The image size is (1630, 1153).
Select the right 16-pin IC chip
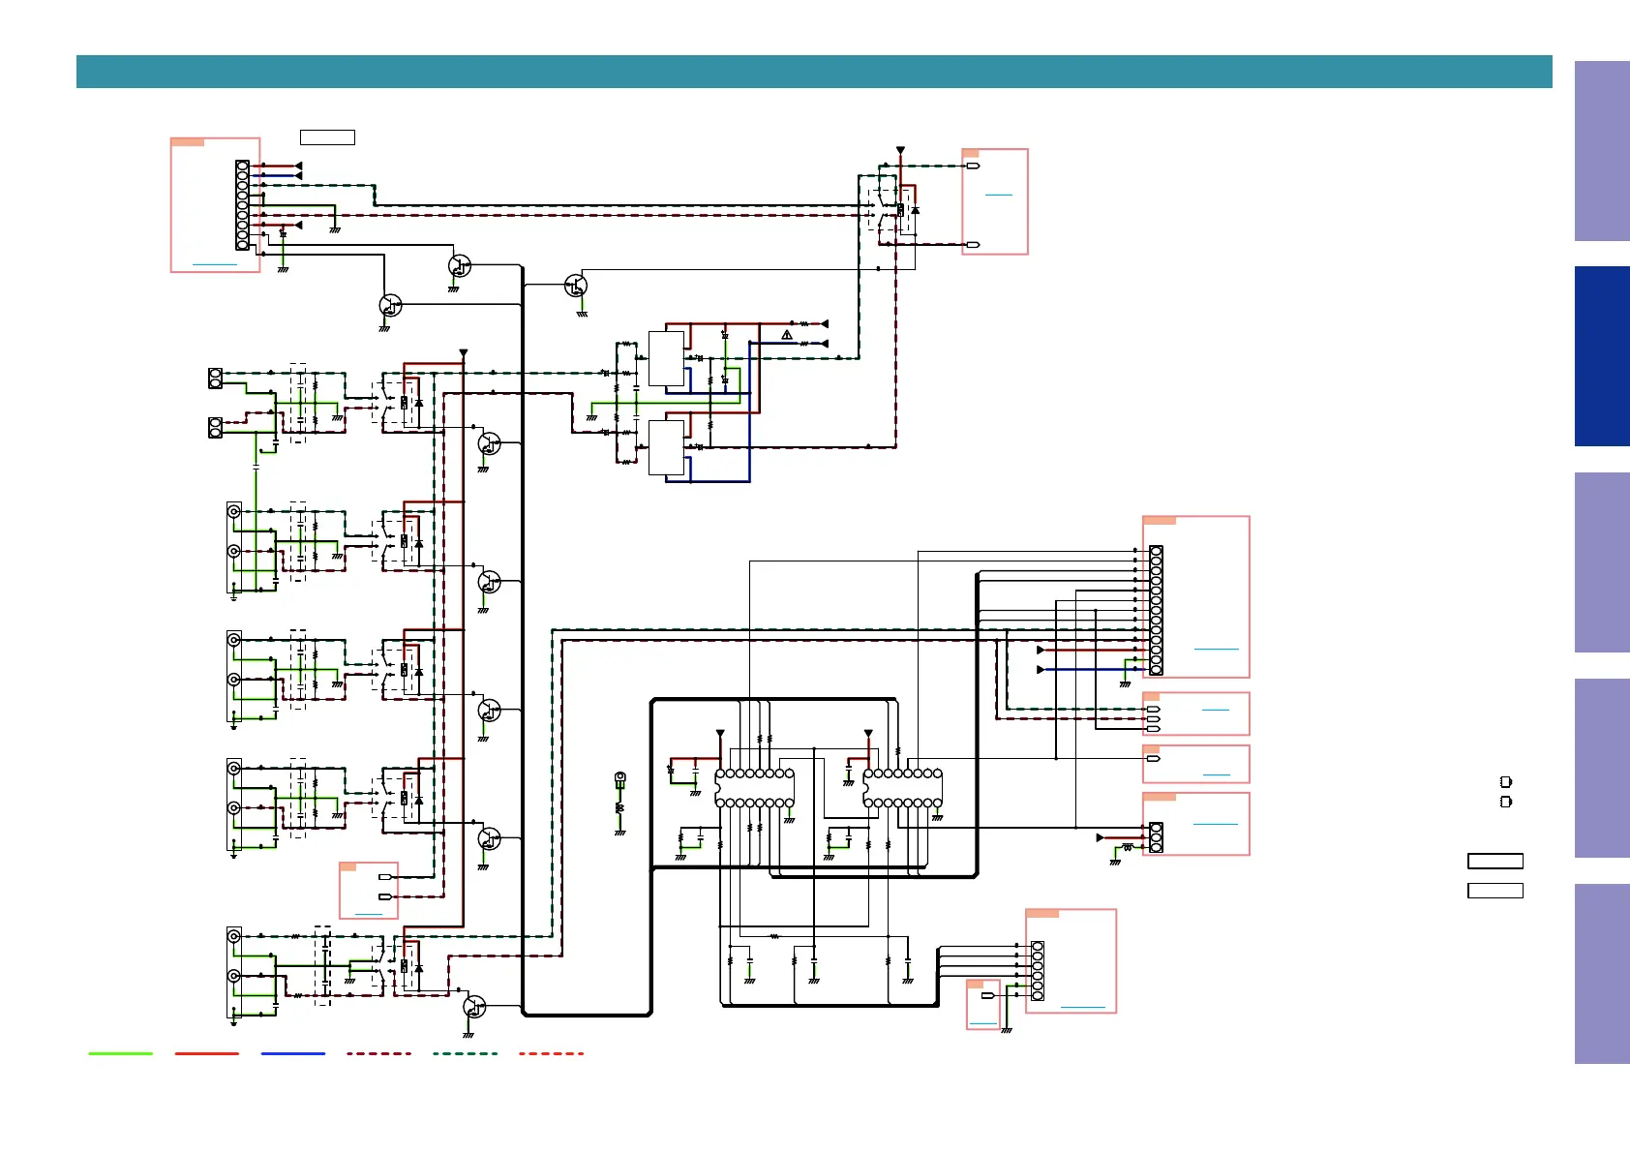903,788
